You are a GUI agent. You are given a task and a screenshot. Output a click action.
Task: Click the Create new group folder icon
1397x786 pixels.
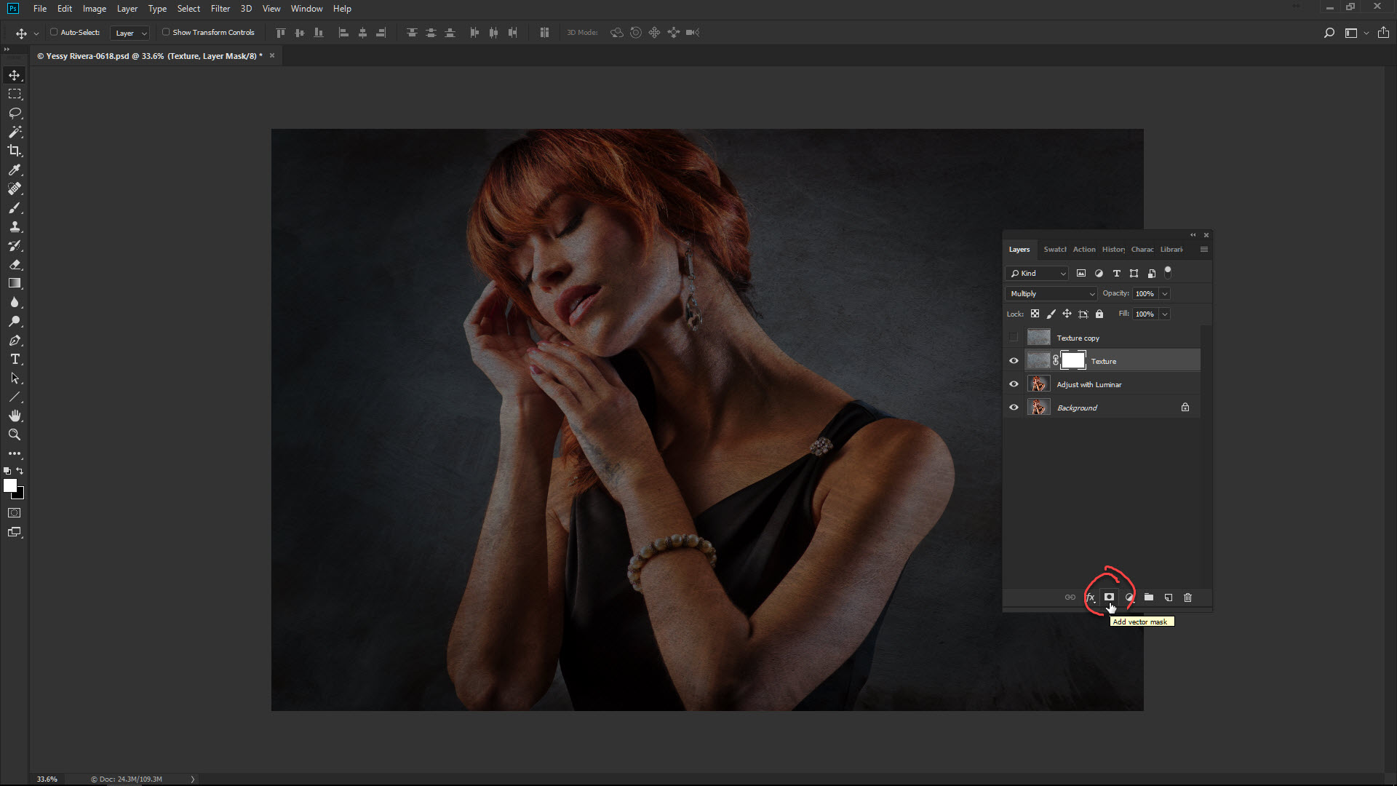coord(1149,598)
